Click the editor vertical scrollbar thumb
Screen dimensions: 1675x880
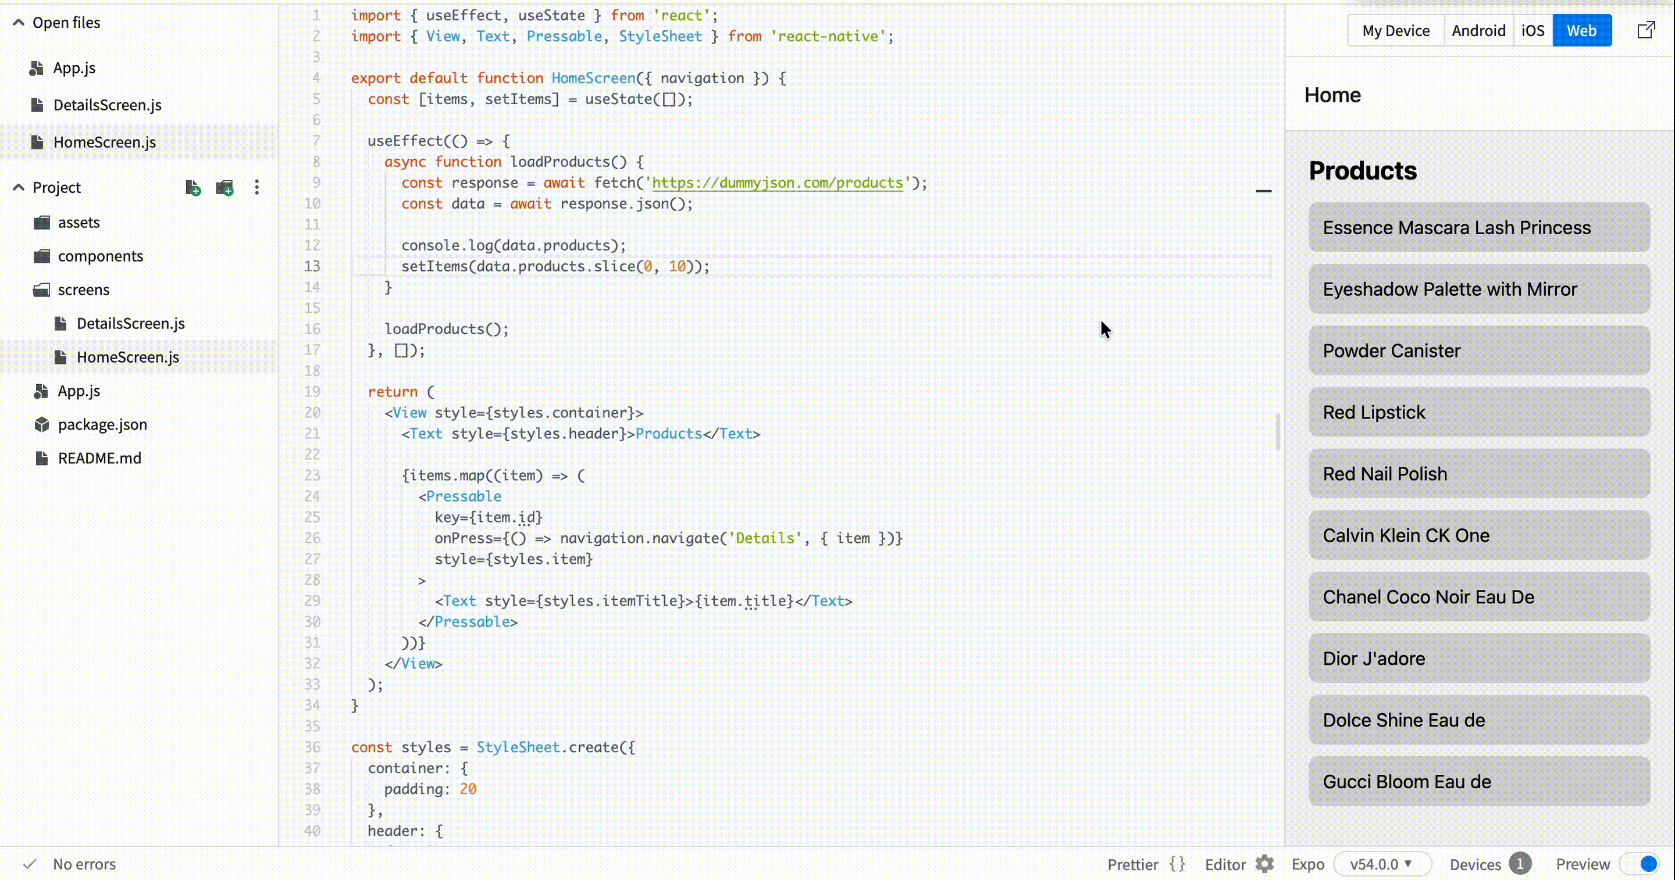click(1277, 431)
